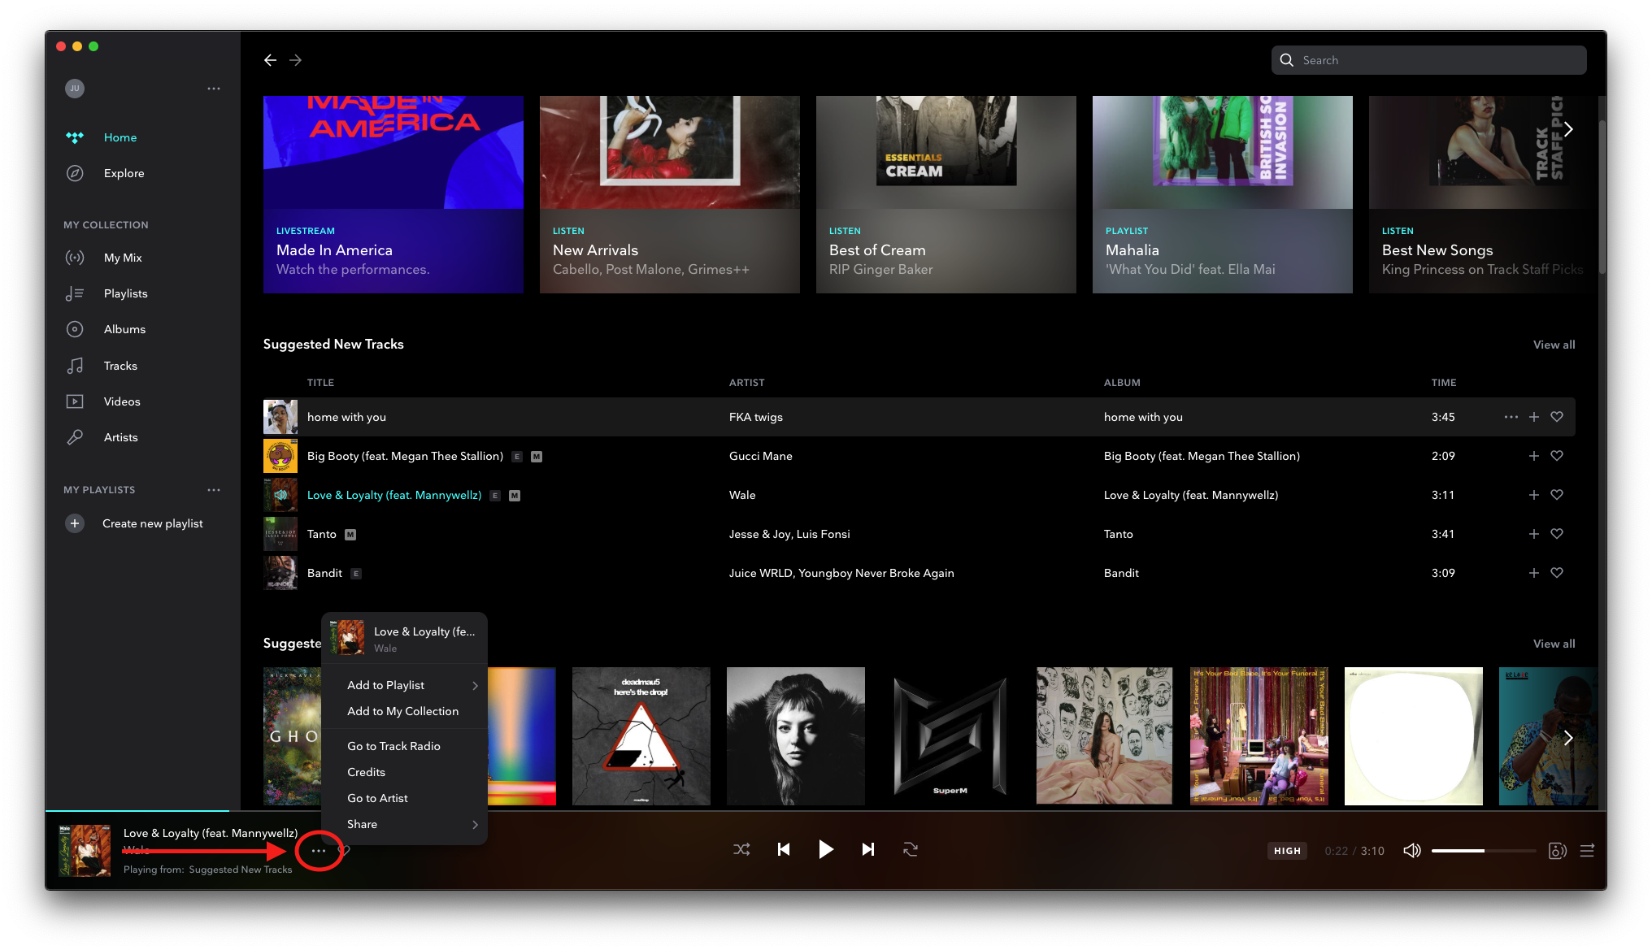The height and width of the screenshot is (950, 1652).
Task: Open Playlists in the sidebar
Action: tap(125, 293)
